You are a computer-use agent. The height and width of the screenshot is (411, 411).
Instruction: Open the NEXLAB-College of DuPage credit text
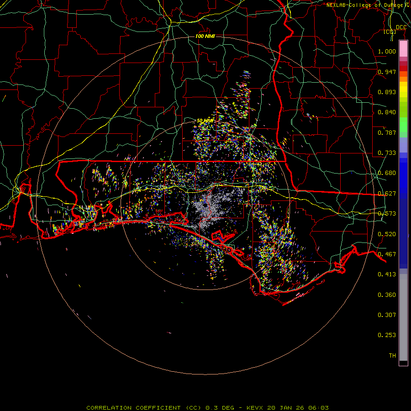pyautogui.click(x=367, y=5)
